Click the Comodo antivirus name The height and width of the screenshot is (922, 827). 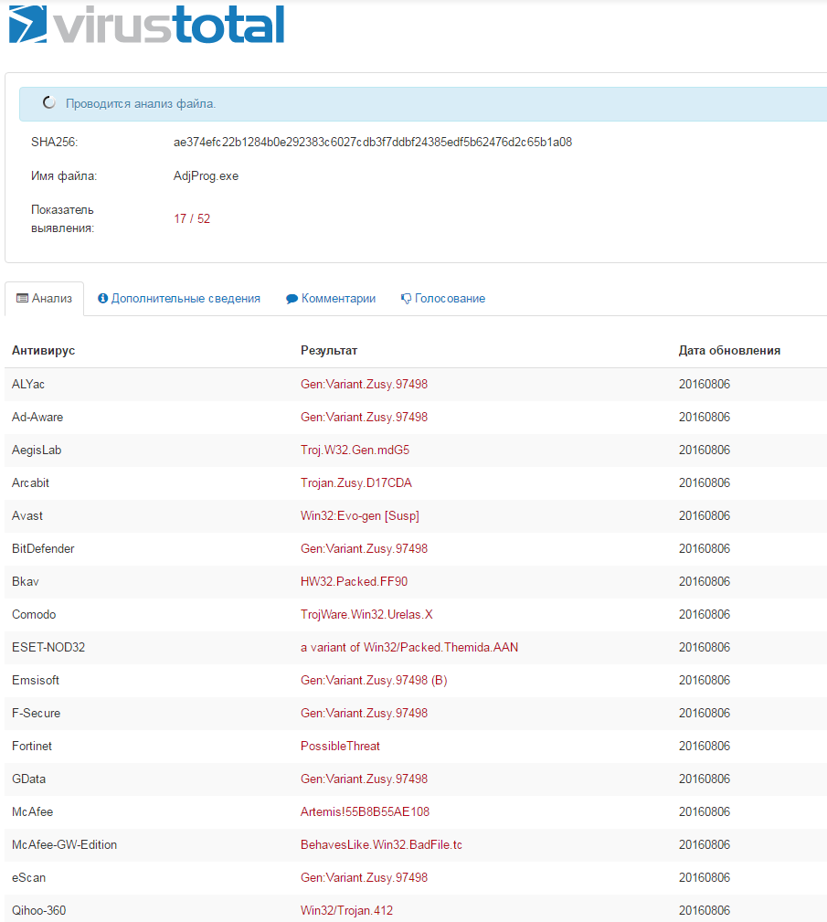tap(34, 614)
